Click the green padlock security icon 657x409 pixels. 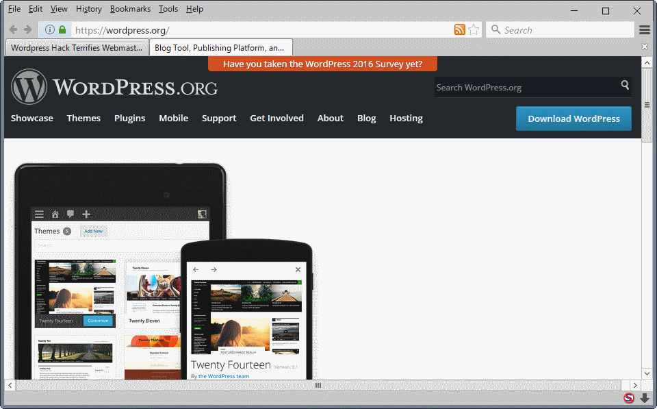pos(62,29)
